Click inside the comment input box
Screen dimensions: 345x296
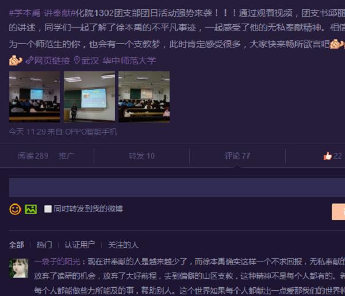click(172, 187)
